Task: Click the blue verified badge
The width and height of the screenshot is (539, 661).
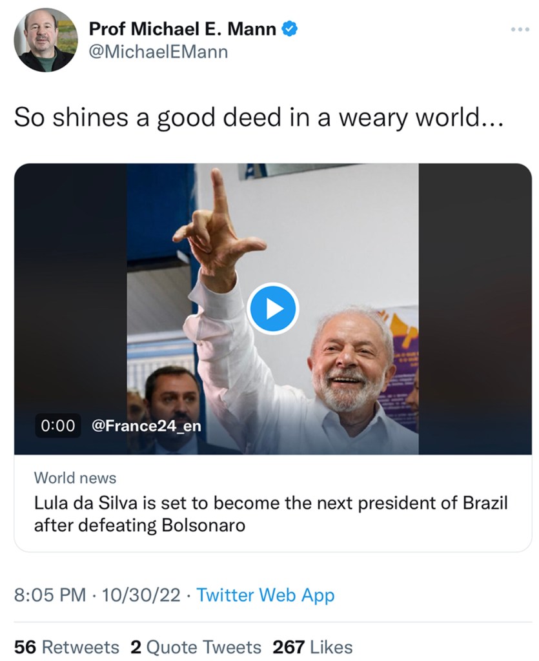Action: point(290,28)
